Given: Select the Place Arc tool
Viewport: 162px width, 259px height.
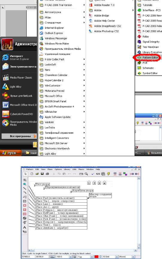Looking at the screenshot, I should [x=25, y=192].
